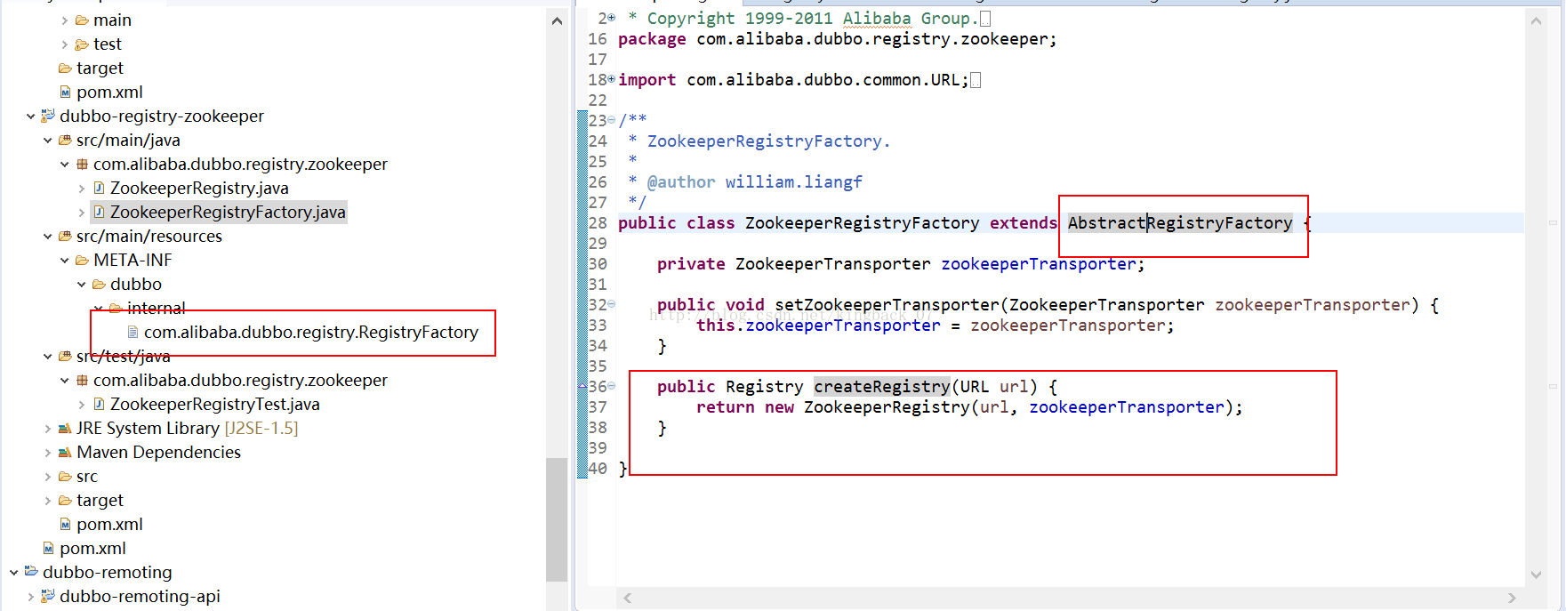Click the dubbo-remoting project icon
Image resolution: width=1566 pixels, height=611 pixels.
(31, 571)
